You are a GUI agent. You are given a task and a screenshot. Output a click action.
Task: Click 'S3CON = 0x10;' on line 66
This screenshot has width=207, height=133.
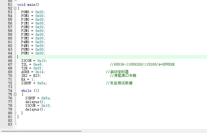(34, 61)
